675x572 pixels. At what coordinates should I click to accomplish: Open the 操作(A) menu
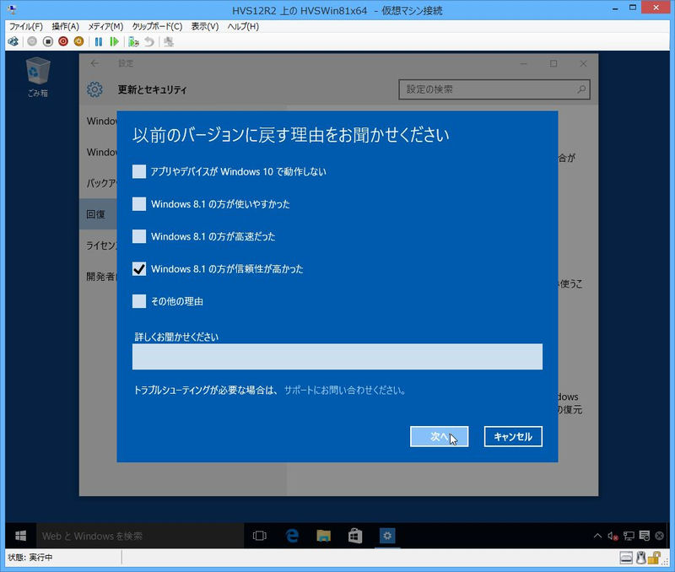point(66,26)
